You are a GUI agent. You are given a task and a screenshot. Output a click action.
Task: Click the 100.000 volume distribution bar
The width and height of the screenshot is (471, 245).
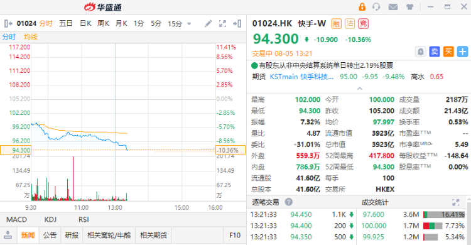[433, 226]
